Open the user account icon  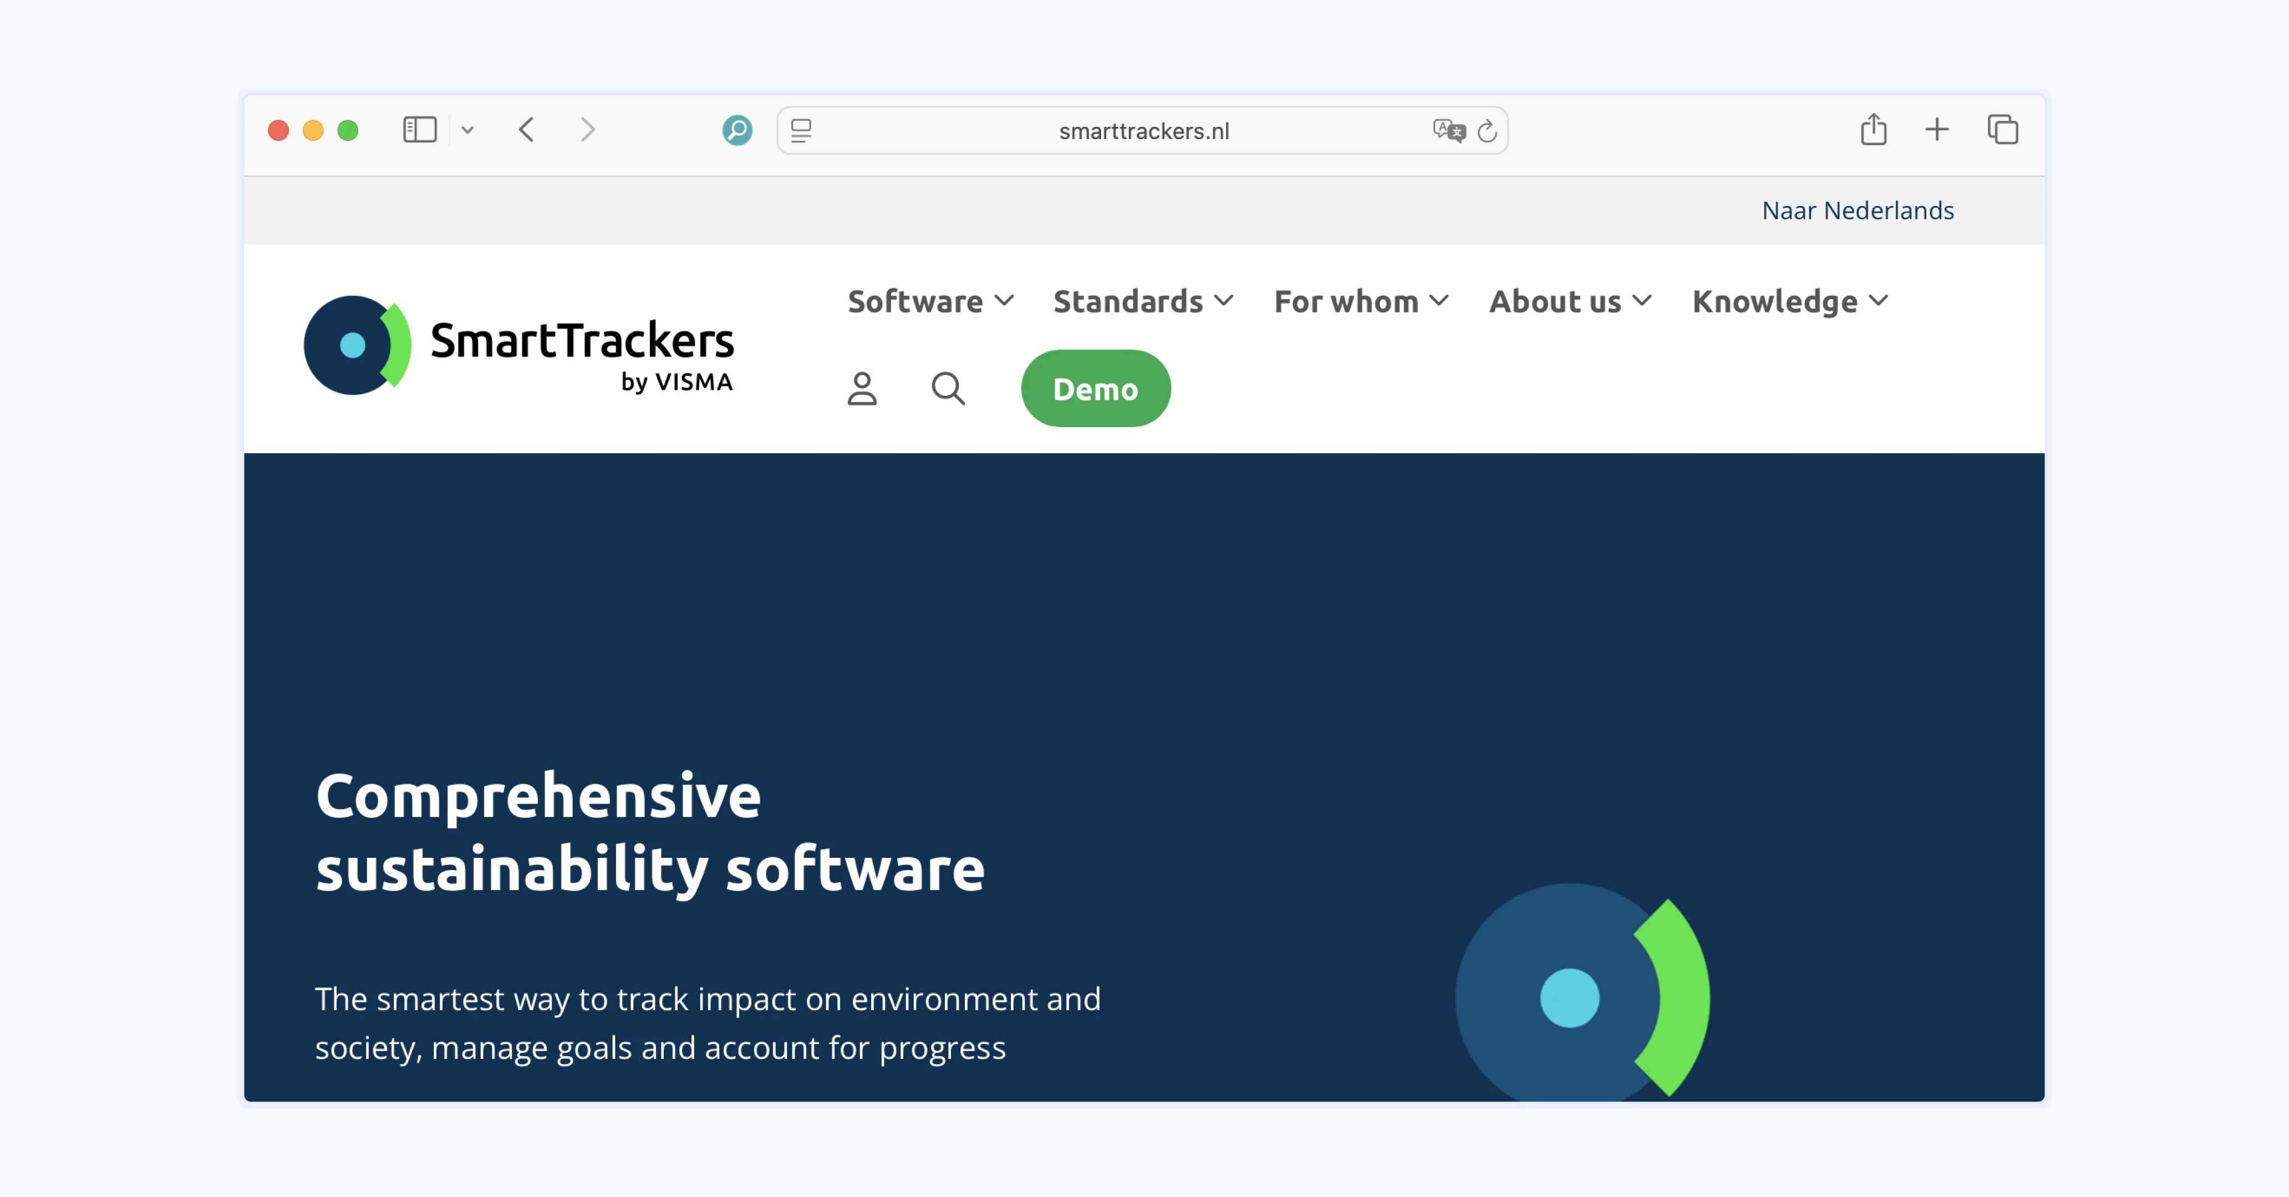click(x=862, y=389)
